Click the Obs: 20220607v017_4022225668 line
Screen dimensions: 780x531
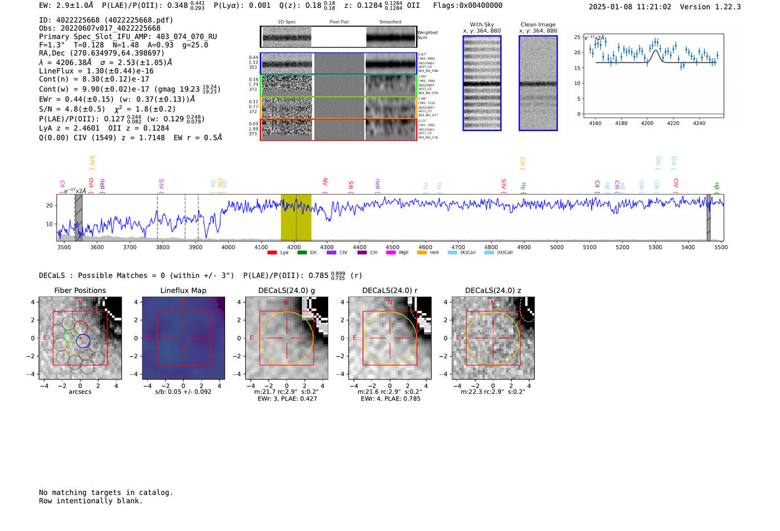tap(100, 28)
